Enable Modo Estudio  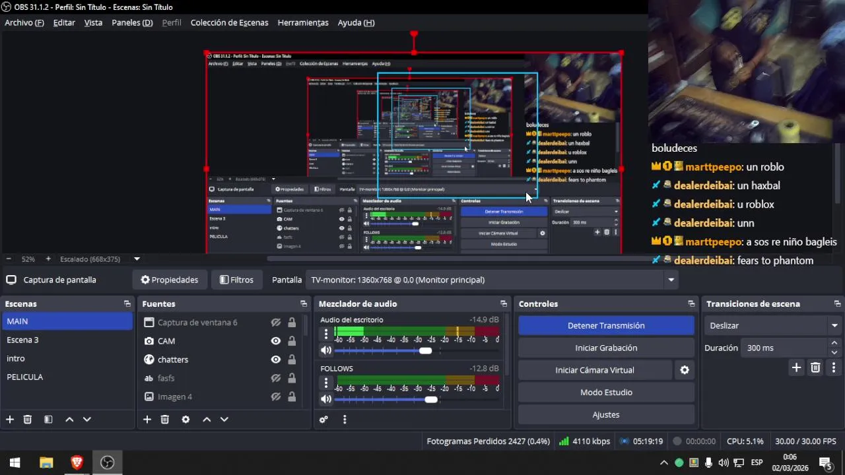[606, 393]
